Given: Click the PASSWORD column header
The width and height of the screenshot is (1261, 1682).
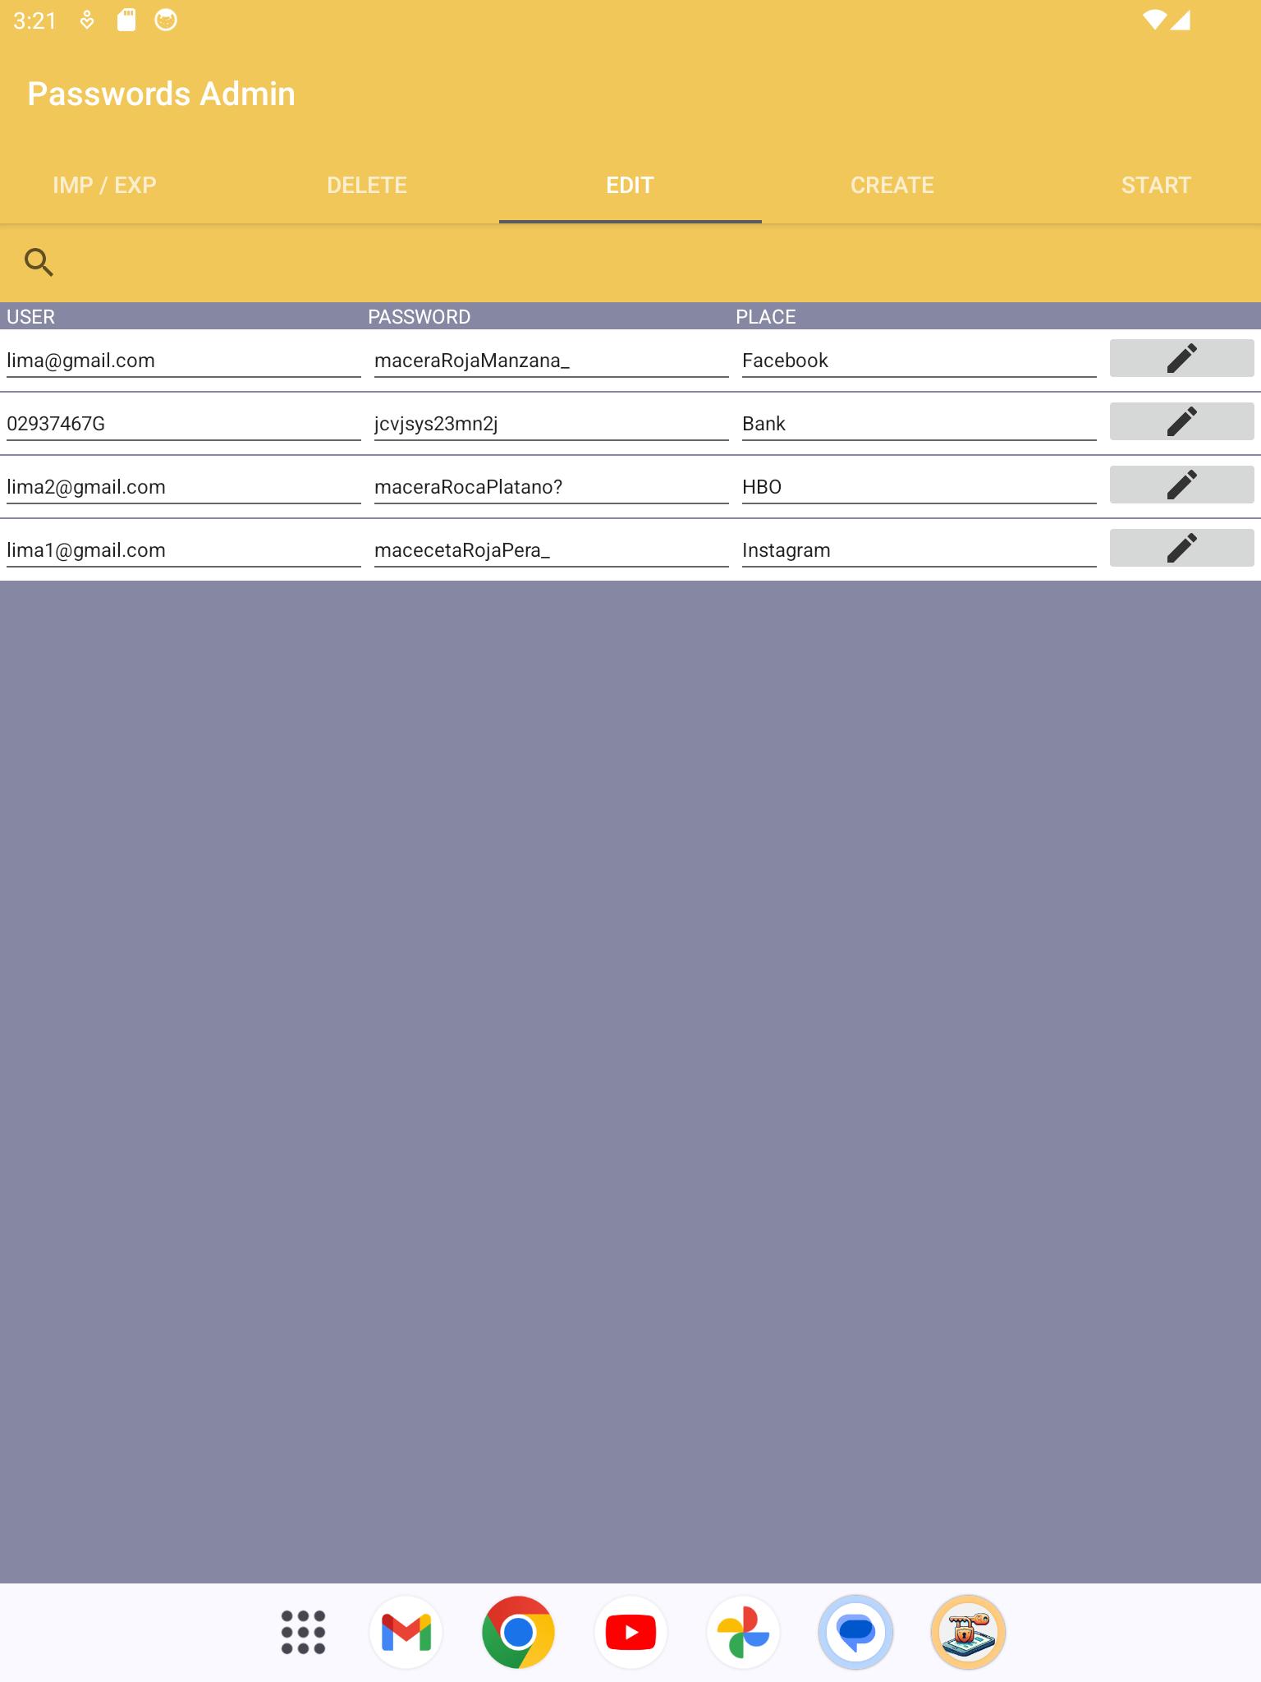Looking at the screenshot, I should point(419,317).
